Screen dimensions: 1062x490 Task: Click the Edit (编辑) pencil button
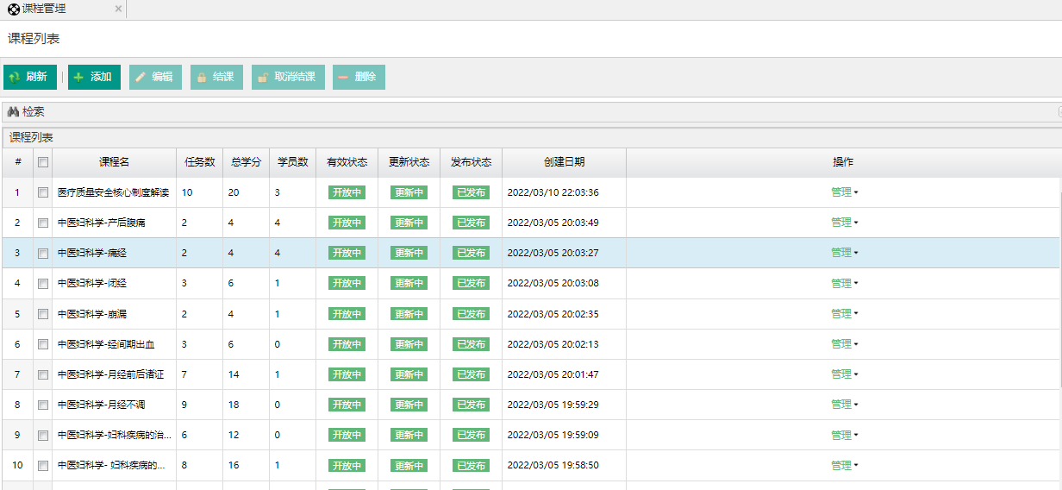pos(155,77)
